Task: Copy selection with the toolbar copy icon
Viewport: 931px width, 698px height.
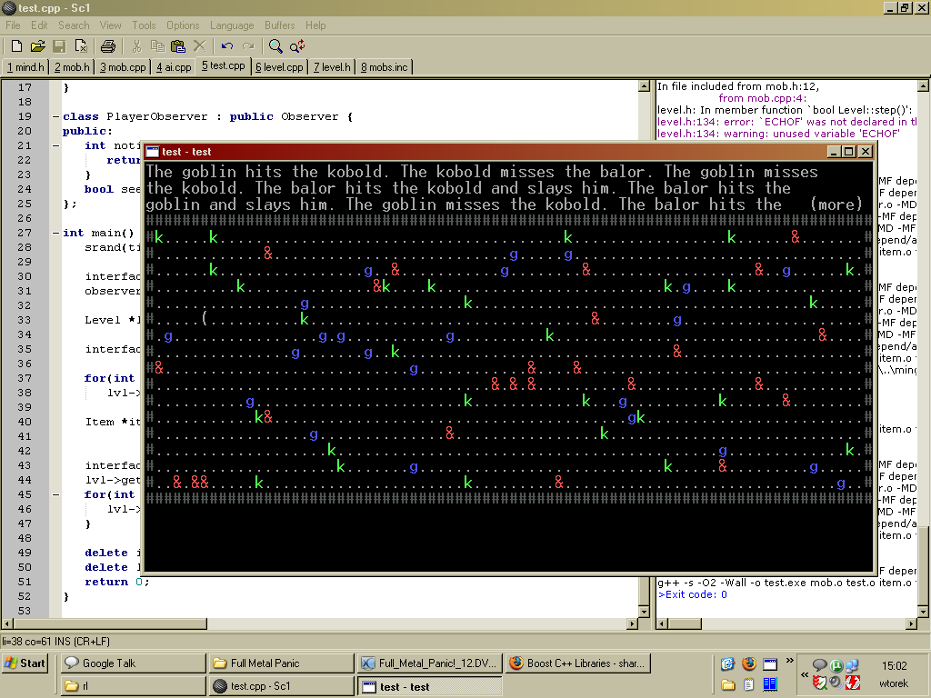Action: (157, 45)
